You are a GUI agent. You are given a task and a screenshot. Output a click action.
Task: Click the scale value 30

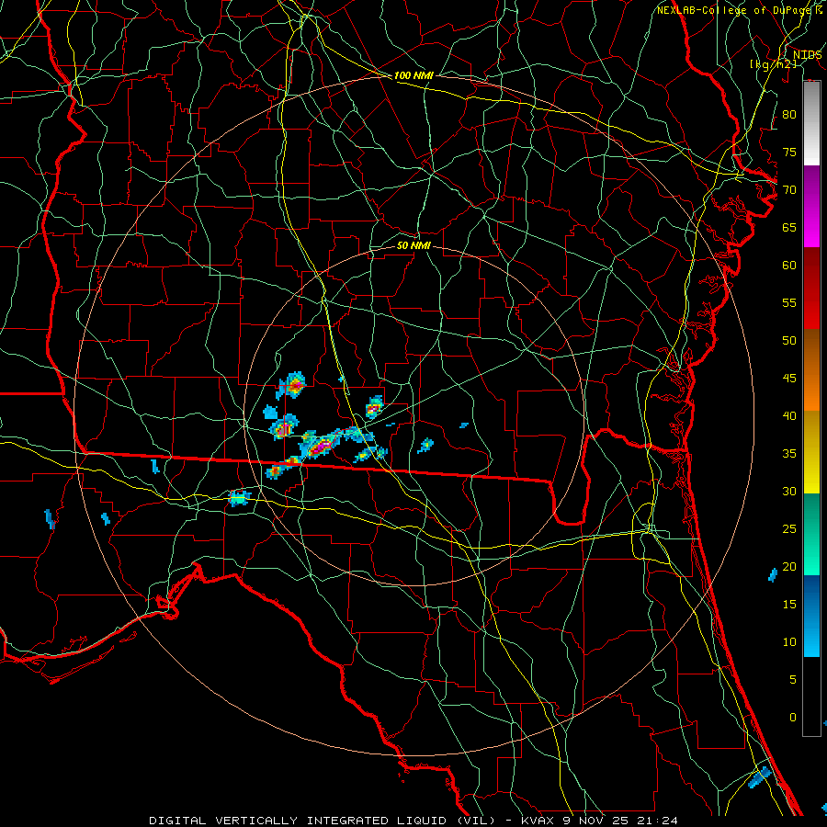(x=789, y=492)
